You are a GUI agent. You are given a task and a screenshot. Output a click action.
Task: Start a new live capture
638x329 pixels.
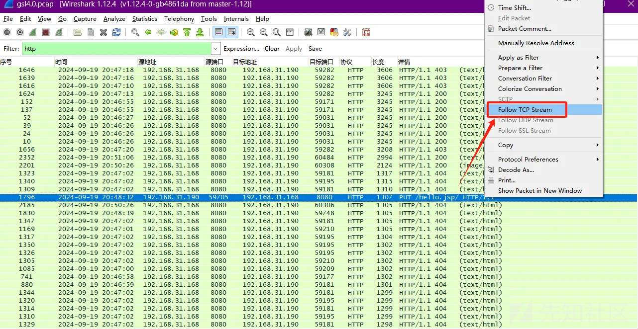(x=33, y=32)
